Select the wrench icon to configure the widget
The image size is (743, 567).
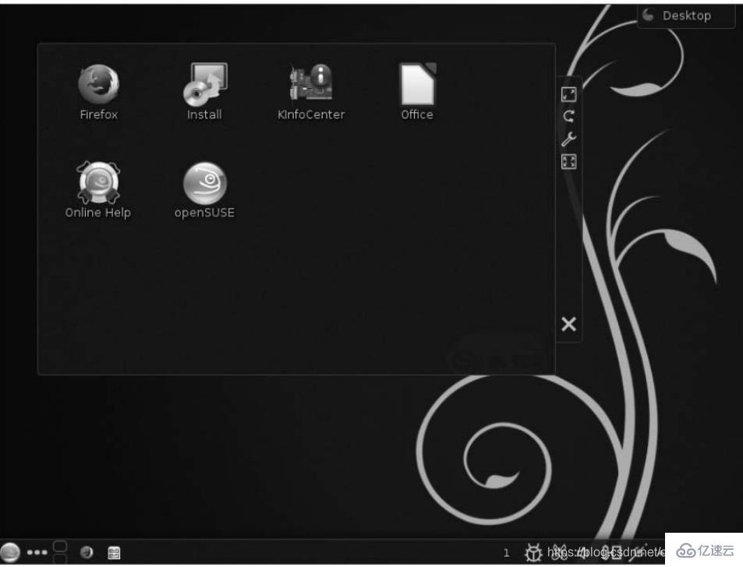coord(569,138)
